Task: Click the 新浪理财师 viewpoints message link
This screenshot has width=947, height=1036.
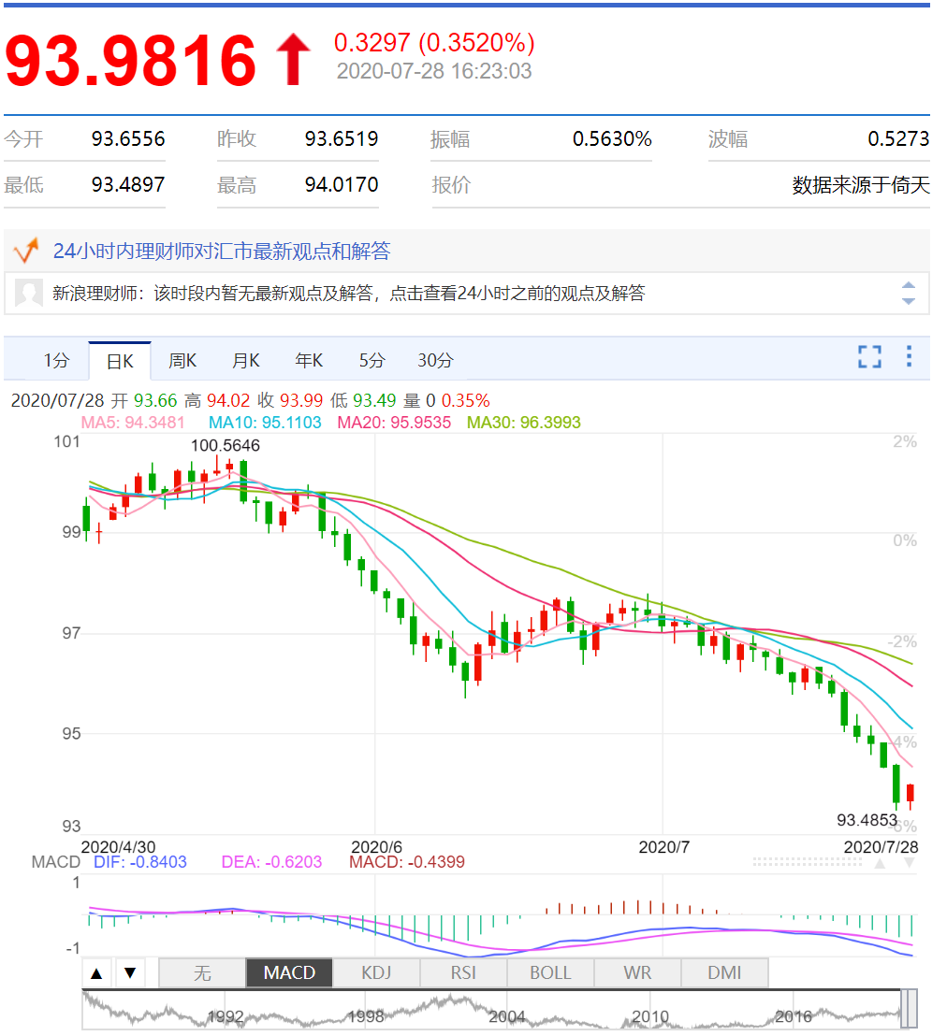Action: pos(348,293)
